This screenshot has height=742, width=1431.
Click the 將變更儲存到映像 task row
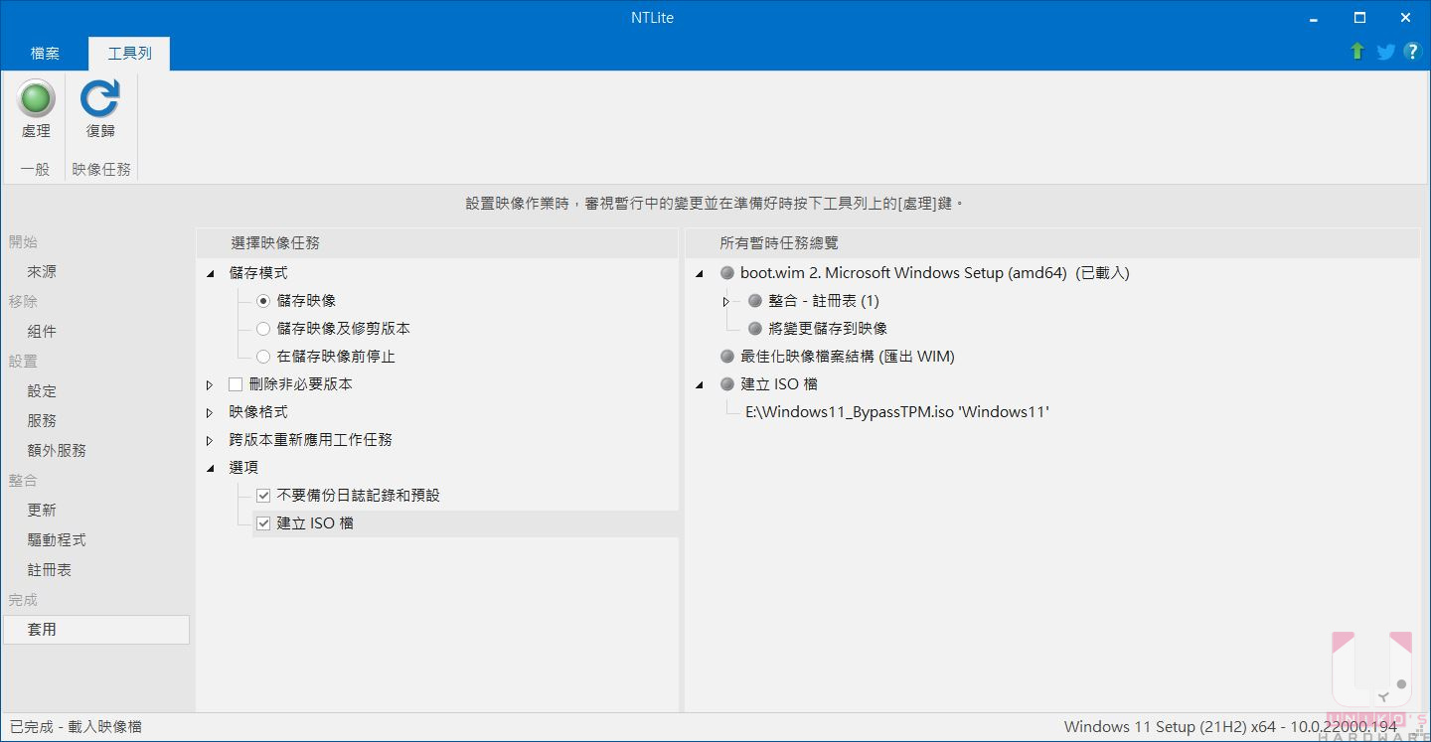click(828, 328)
